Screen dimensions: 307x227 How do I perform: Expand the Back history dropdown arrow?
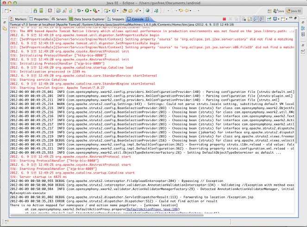[190, 11]
